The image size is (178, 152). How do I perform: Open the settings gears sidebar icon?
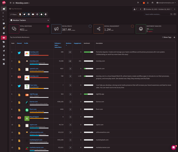[4, 60]
